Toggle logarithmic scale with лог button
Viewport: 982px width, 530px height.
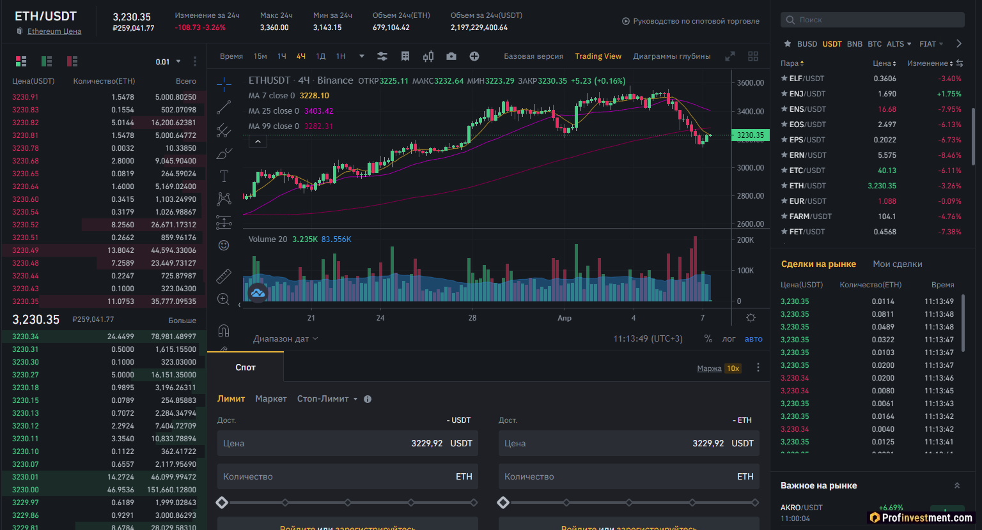click(728, 339)
